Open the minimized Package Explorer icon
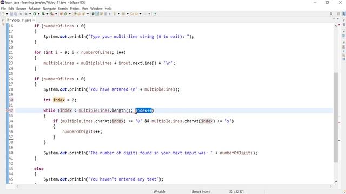This screenshot has height=194, width=346. 3,24
